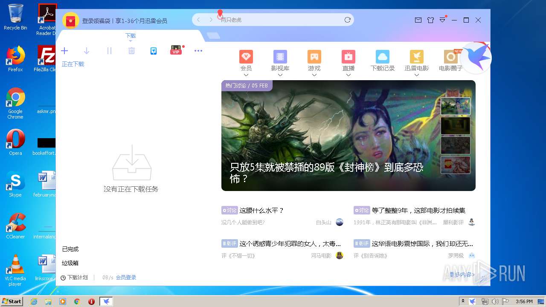Image resolution: width=546 pixels, height=307 pixels.
Task: Expand the chevron under 迅雷电影
Action: pos(417,75)
